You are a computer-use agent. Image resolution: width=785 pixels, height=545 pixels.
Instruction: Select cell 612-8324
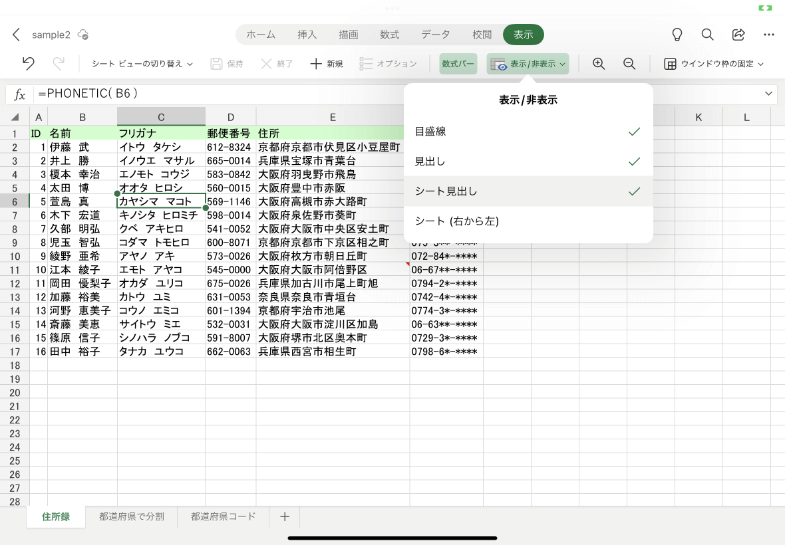pyautogui.click(x=230, y=147)
